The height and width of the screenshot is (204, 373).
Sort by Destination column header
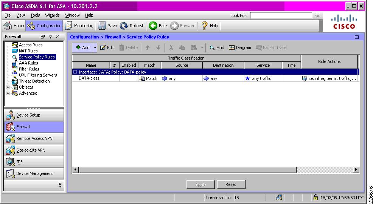(x=223, y=65)
